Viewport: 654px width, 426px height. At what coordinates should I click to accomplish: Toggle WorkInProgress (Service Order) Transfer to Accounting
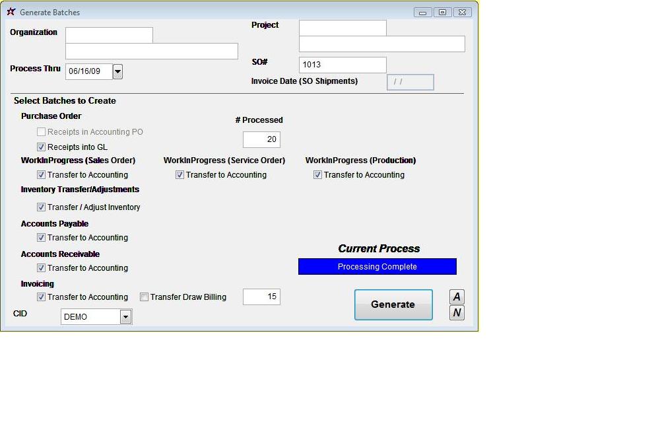(x=180, y=175)
